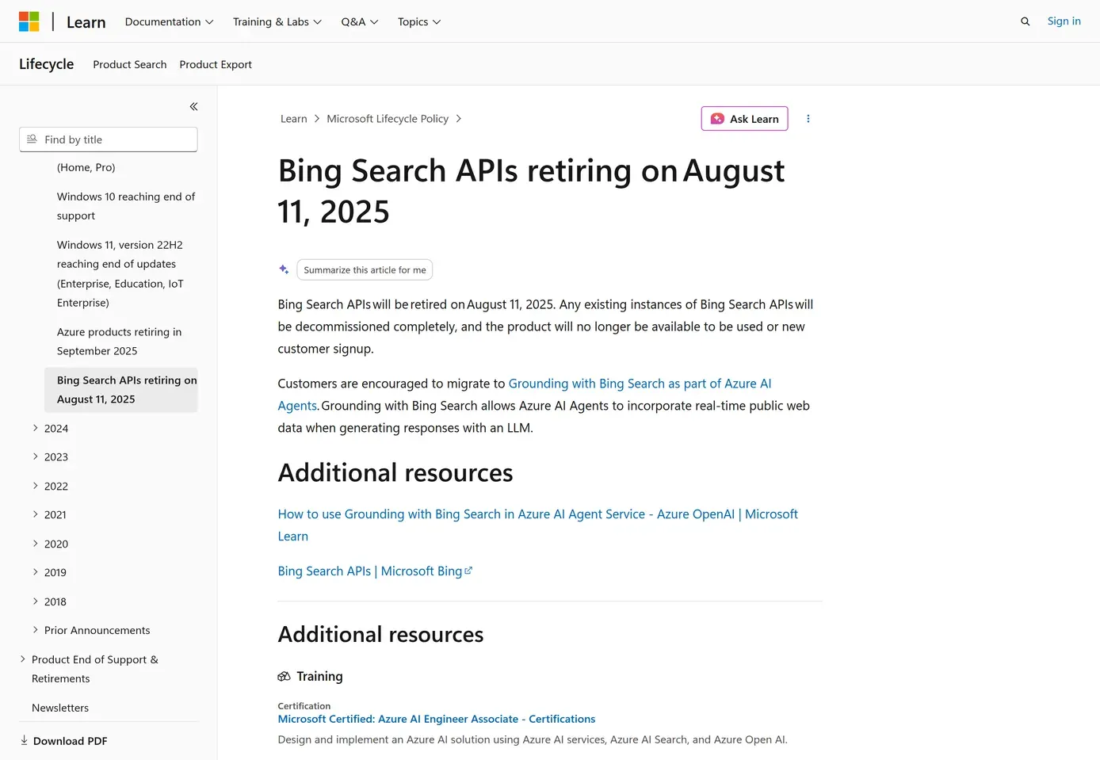This screenshot has width=1100, height=760.
Task: Collapse the table of contents sidebar
Action: coord(193,106)
